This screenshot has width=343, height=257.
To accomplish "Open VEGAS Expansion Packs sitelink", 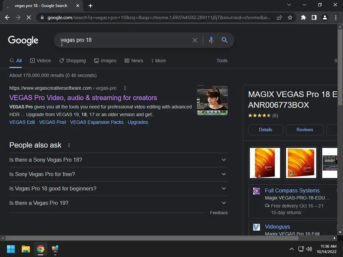I will [97, 122].
